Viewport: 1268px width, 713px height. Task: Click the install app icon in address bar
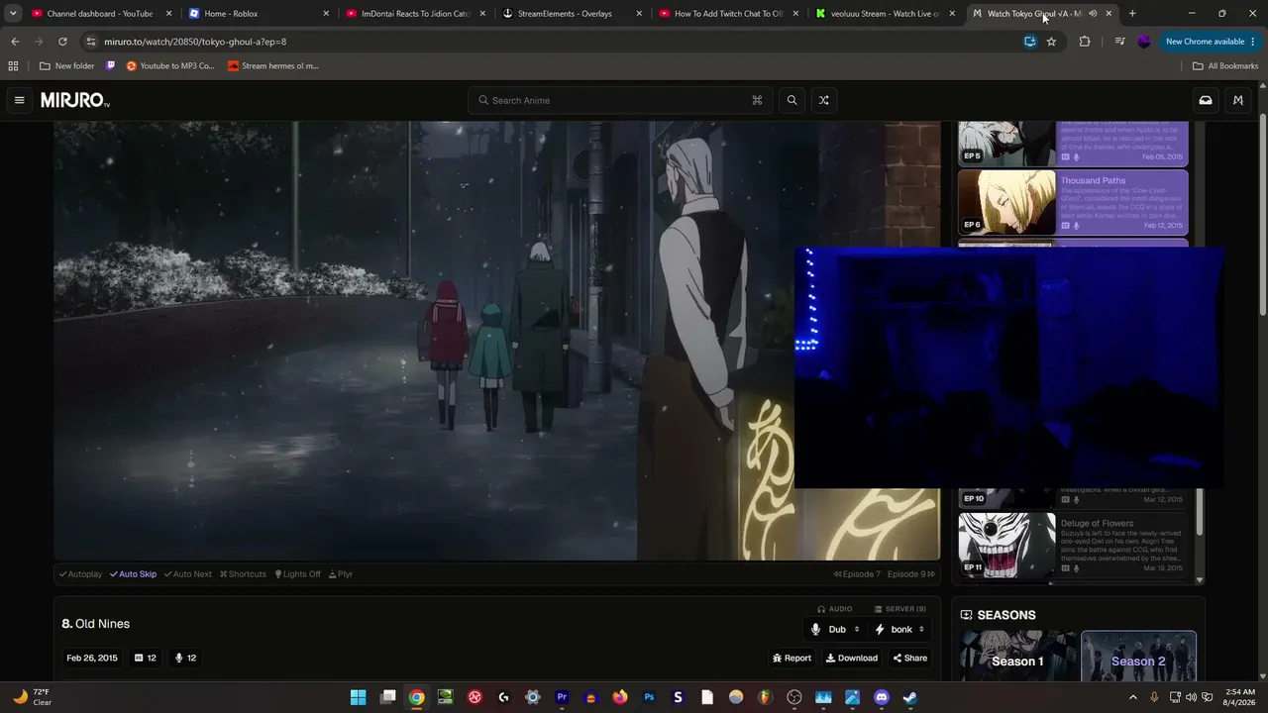1030,42
